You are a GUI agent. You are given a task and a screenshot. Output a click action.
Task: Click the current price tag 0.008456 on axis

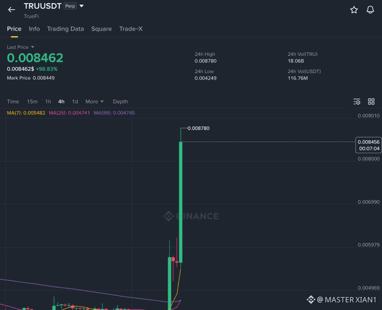pos(368,145)
